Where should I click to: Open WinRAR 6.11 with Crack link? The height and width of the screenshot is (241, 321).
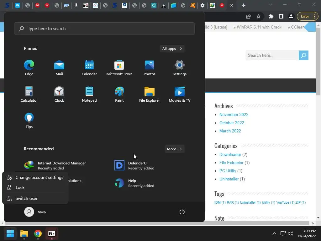coord(259,27)
